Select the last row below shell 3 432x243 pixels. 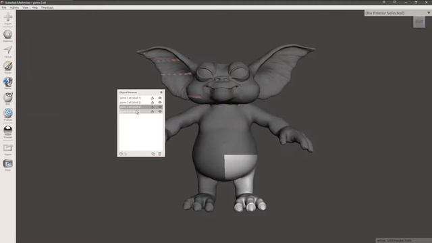click(141, 111)
